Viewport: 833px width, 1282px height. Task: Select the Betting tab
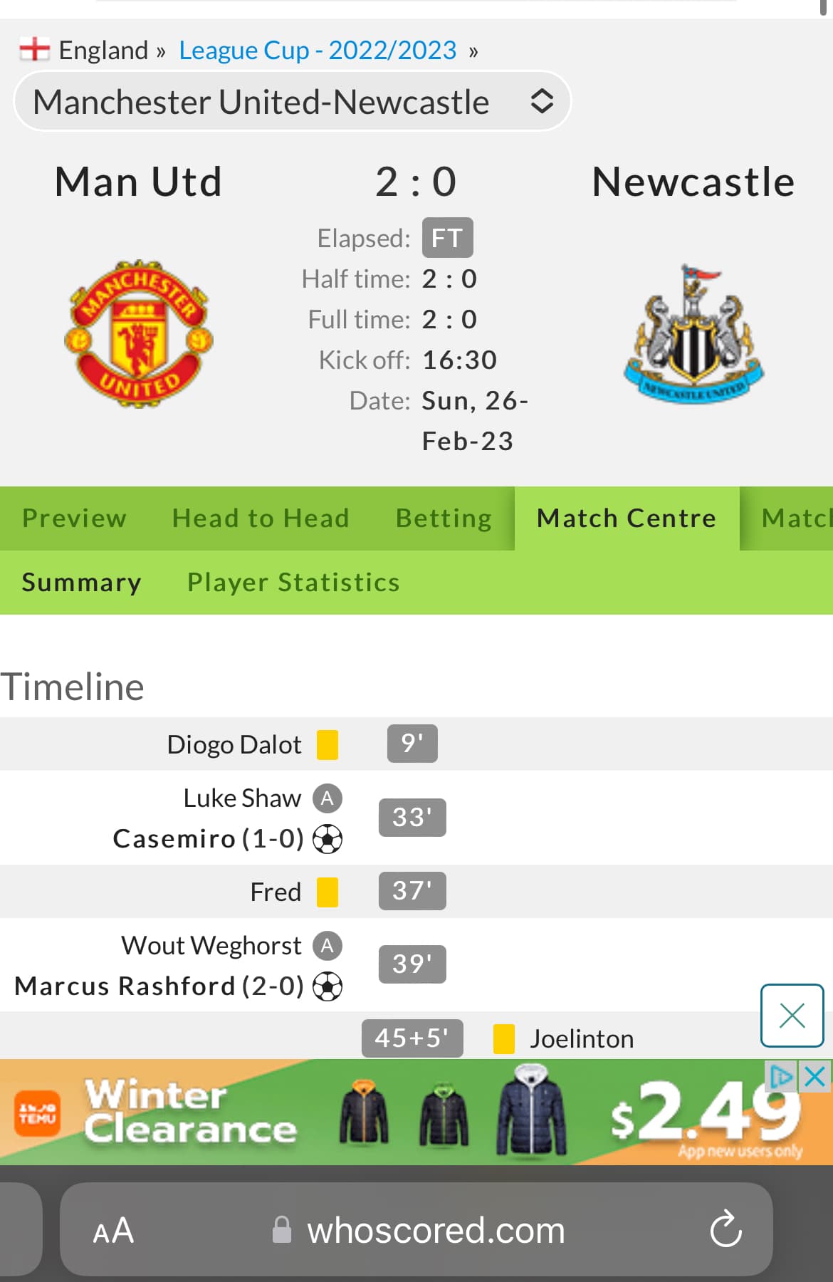(444, 518)
